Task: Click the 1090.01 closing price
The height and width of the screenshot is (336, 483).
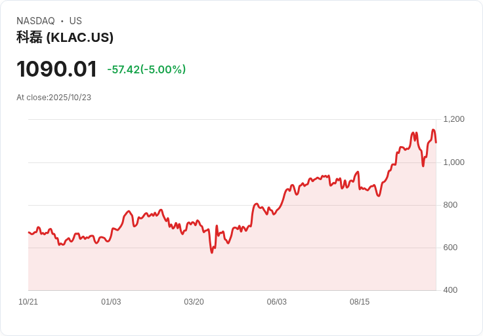Action: 56,69
